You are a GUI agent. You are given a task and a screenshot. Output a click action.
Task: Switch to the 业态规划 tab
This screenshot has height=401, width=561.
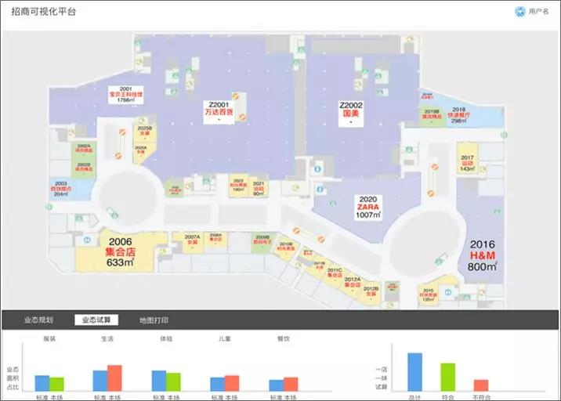pyautogui.click(x=38, y=320)
